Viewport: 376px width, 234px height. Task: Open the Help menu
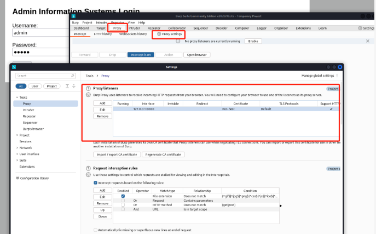click(x=142, y=22)
